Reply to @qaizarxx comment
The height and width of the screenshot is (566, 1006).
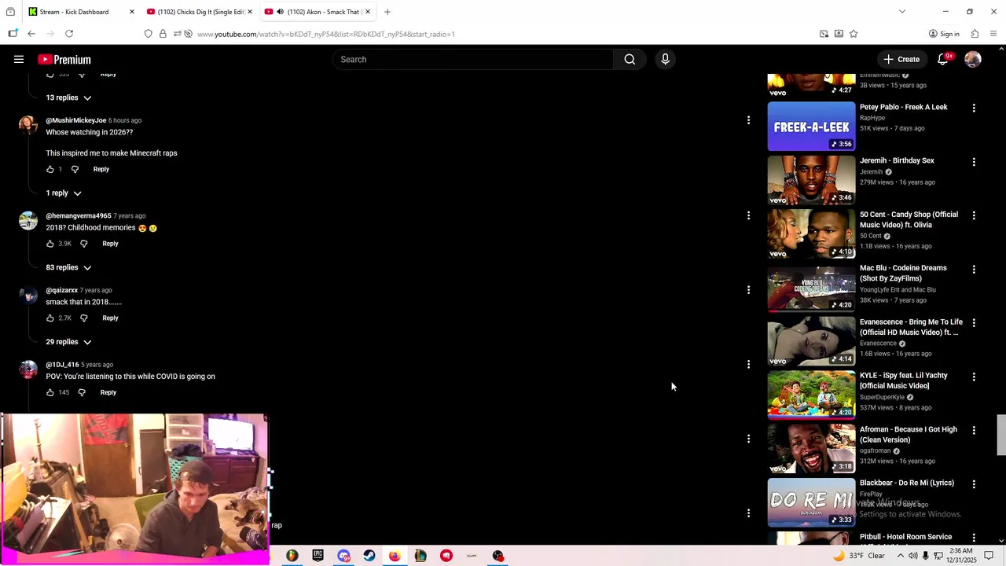[x=110, y=318]
